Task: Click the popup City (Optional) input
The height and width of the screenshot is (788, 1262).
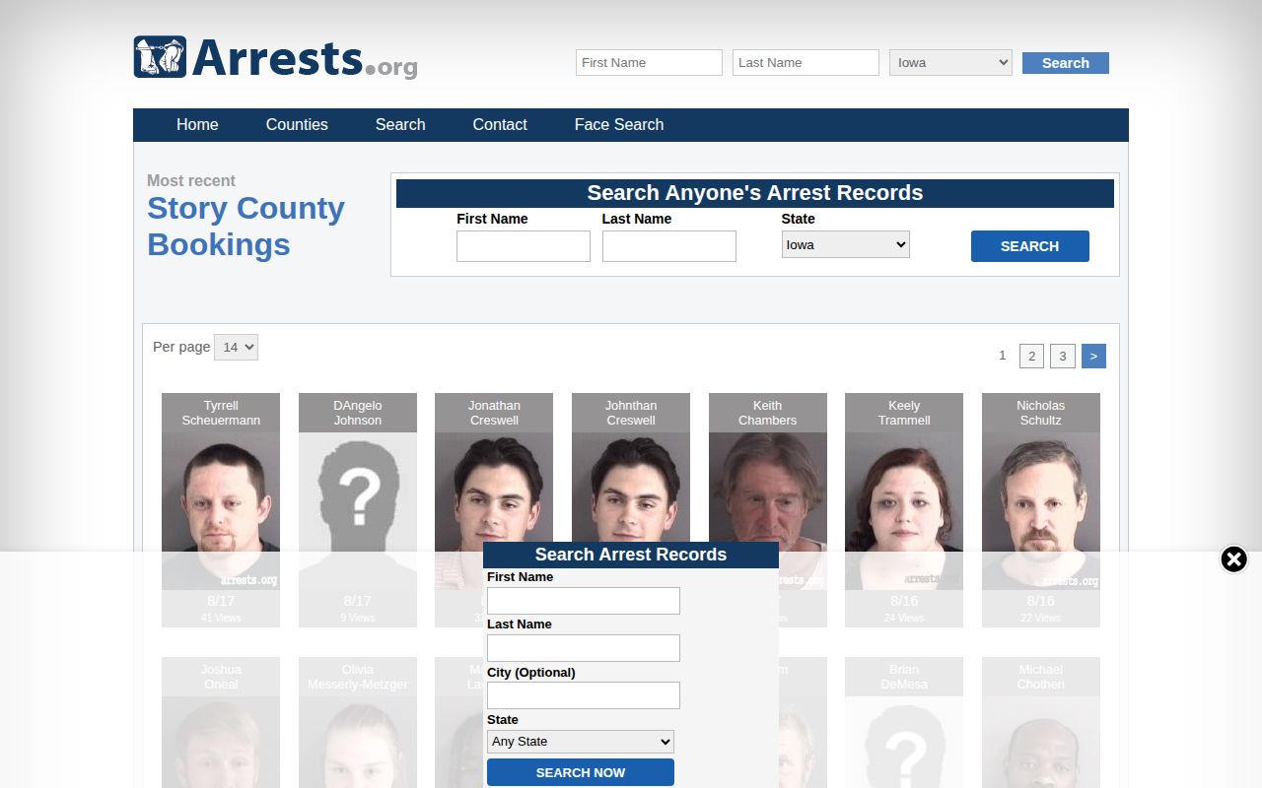Action: pos(584,695)
